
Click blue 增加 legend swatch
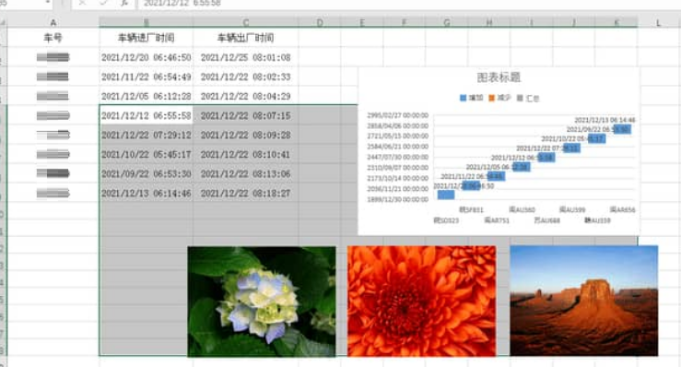[x=463, y=99]
